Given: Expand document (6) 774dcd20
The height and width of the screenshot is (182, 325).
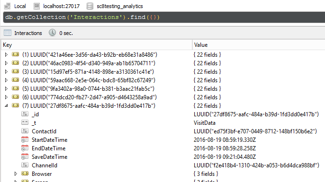Looking at the screenshot, I should [6, 97].
